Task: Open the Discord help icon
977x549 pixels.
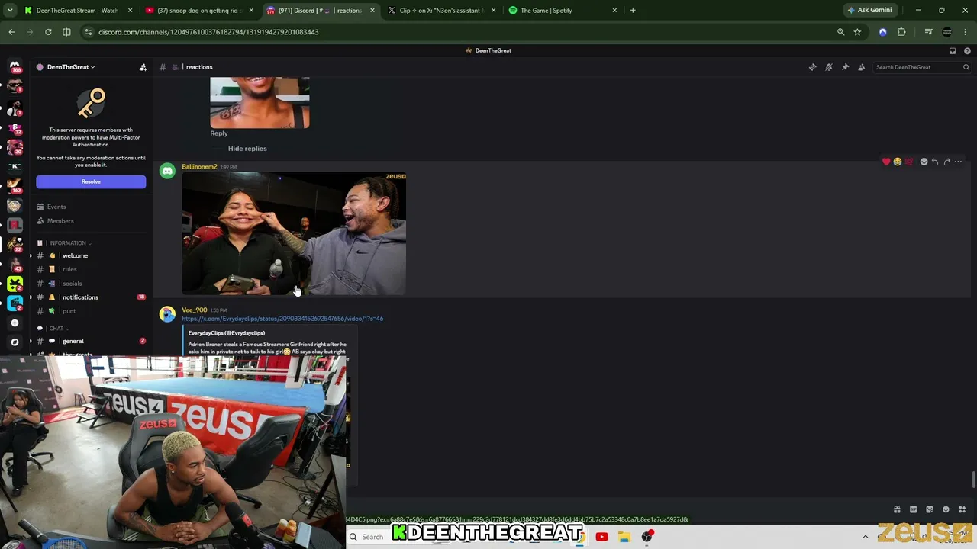Action: tap(967, 50)
